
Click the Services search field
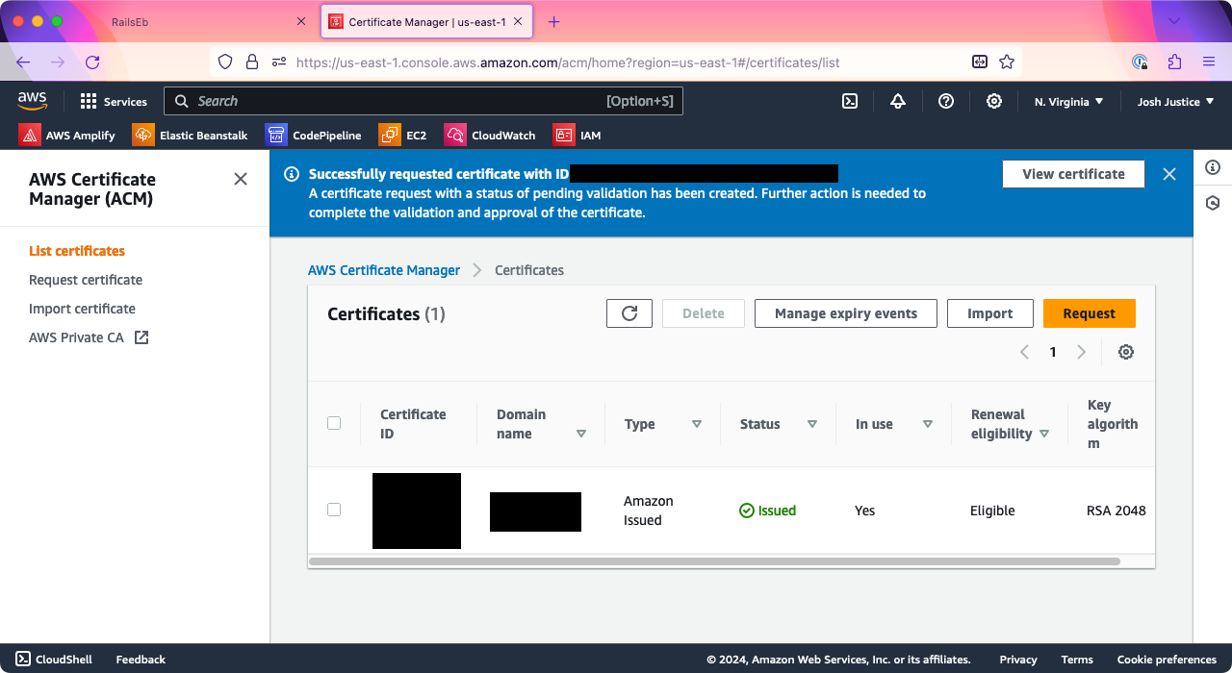click(423, 101)
